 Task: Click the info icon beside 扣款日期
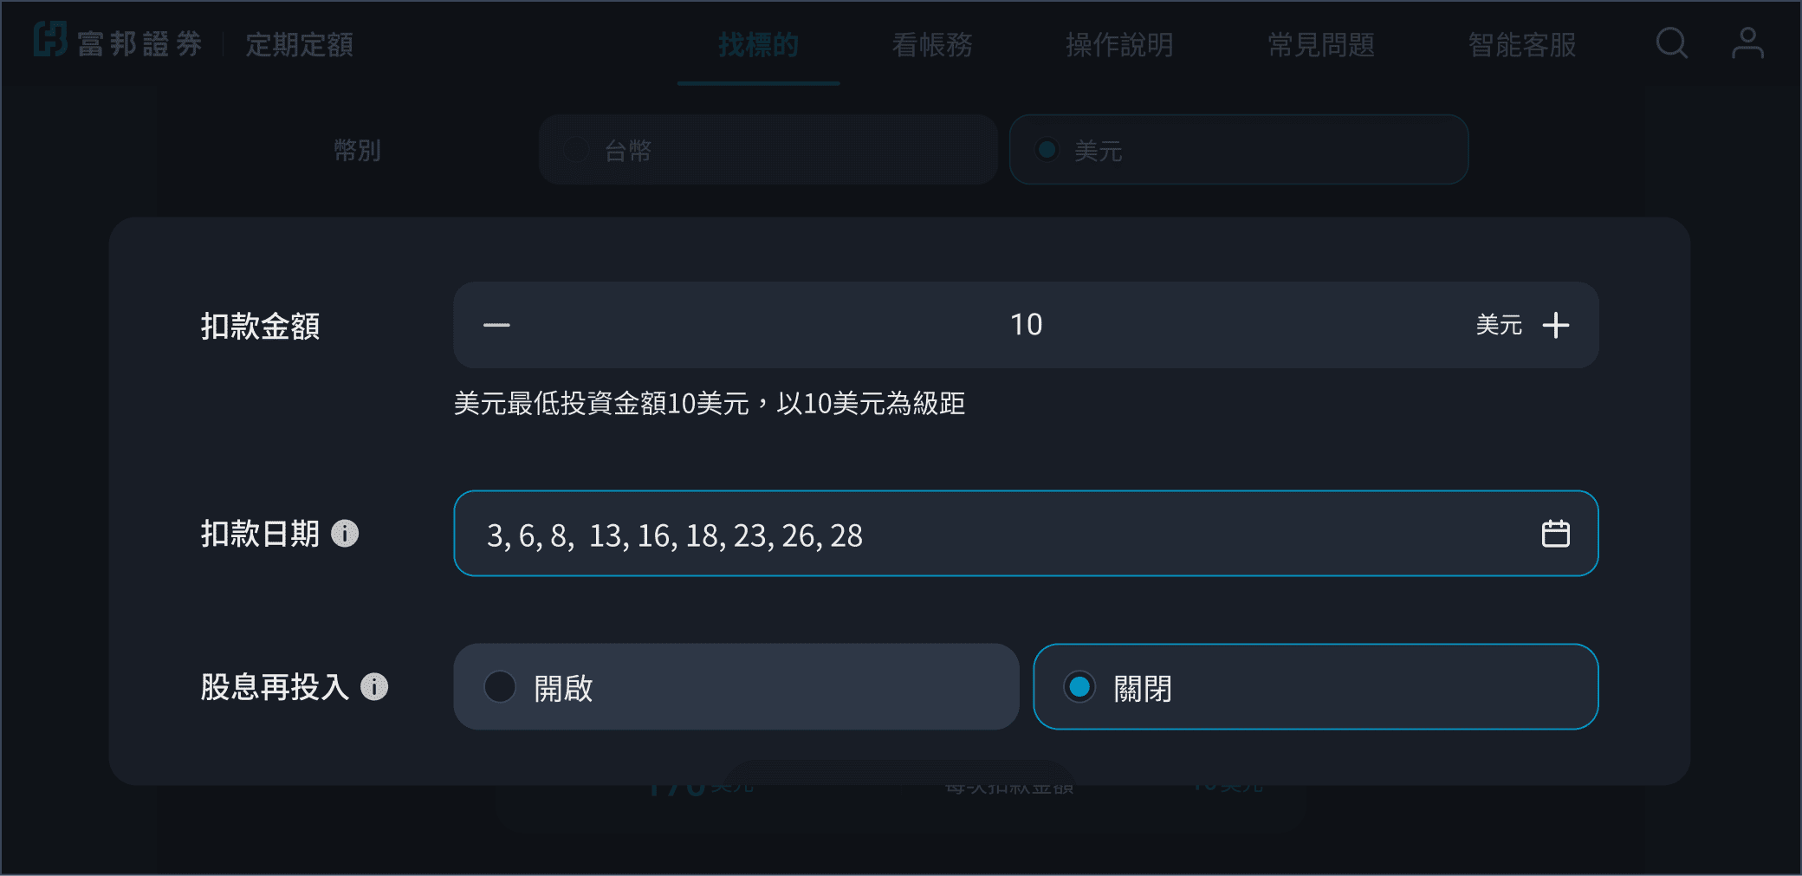pos(345,534)
